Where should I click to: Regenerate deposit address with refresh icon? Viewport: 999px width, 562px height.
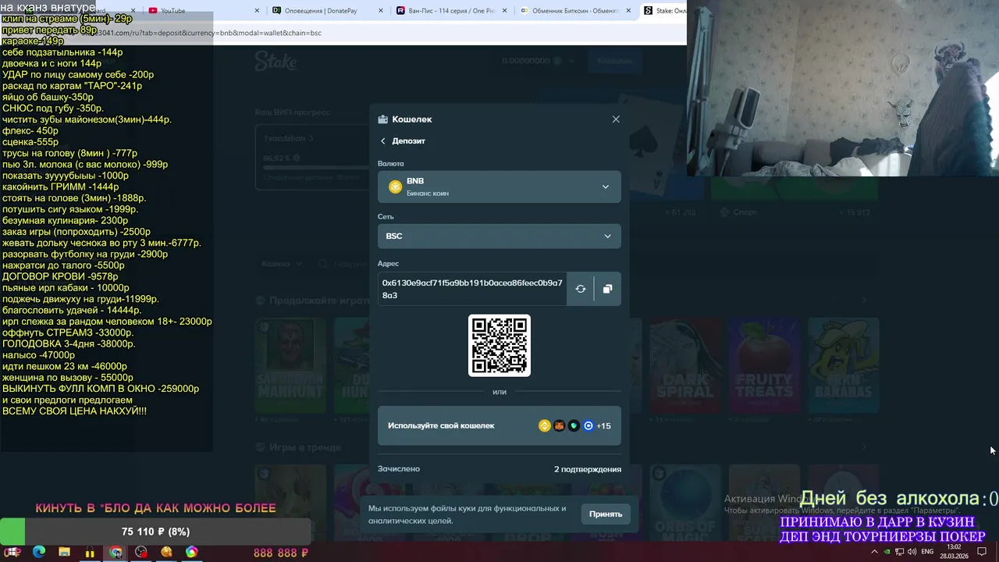click(581, 289)
